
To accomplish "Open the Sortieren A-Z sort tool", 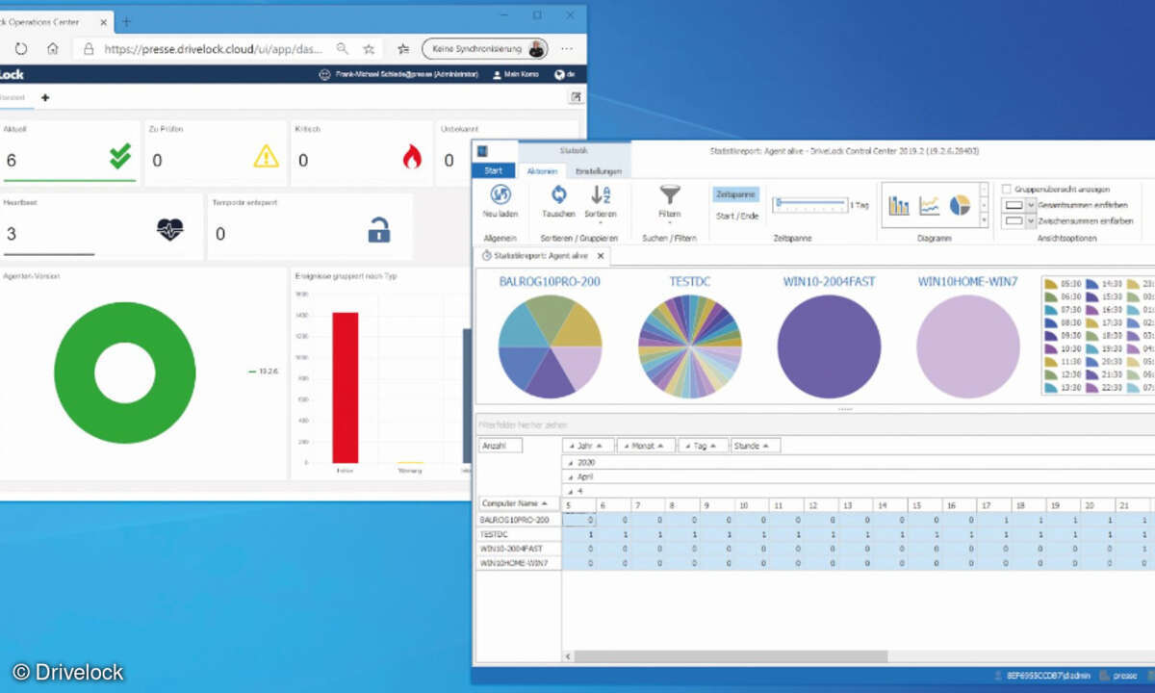I will [x=602, y=194].
